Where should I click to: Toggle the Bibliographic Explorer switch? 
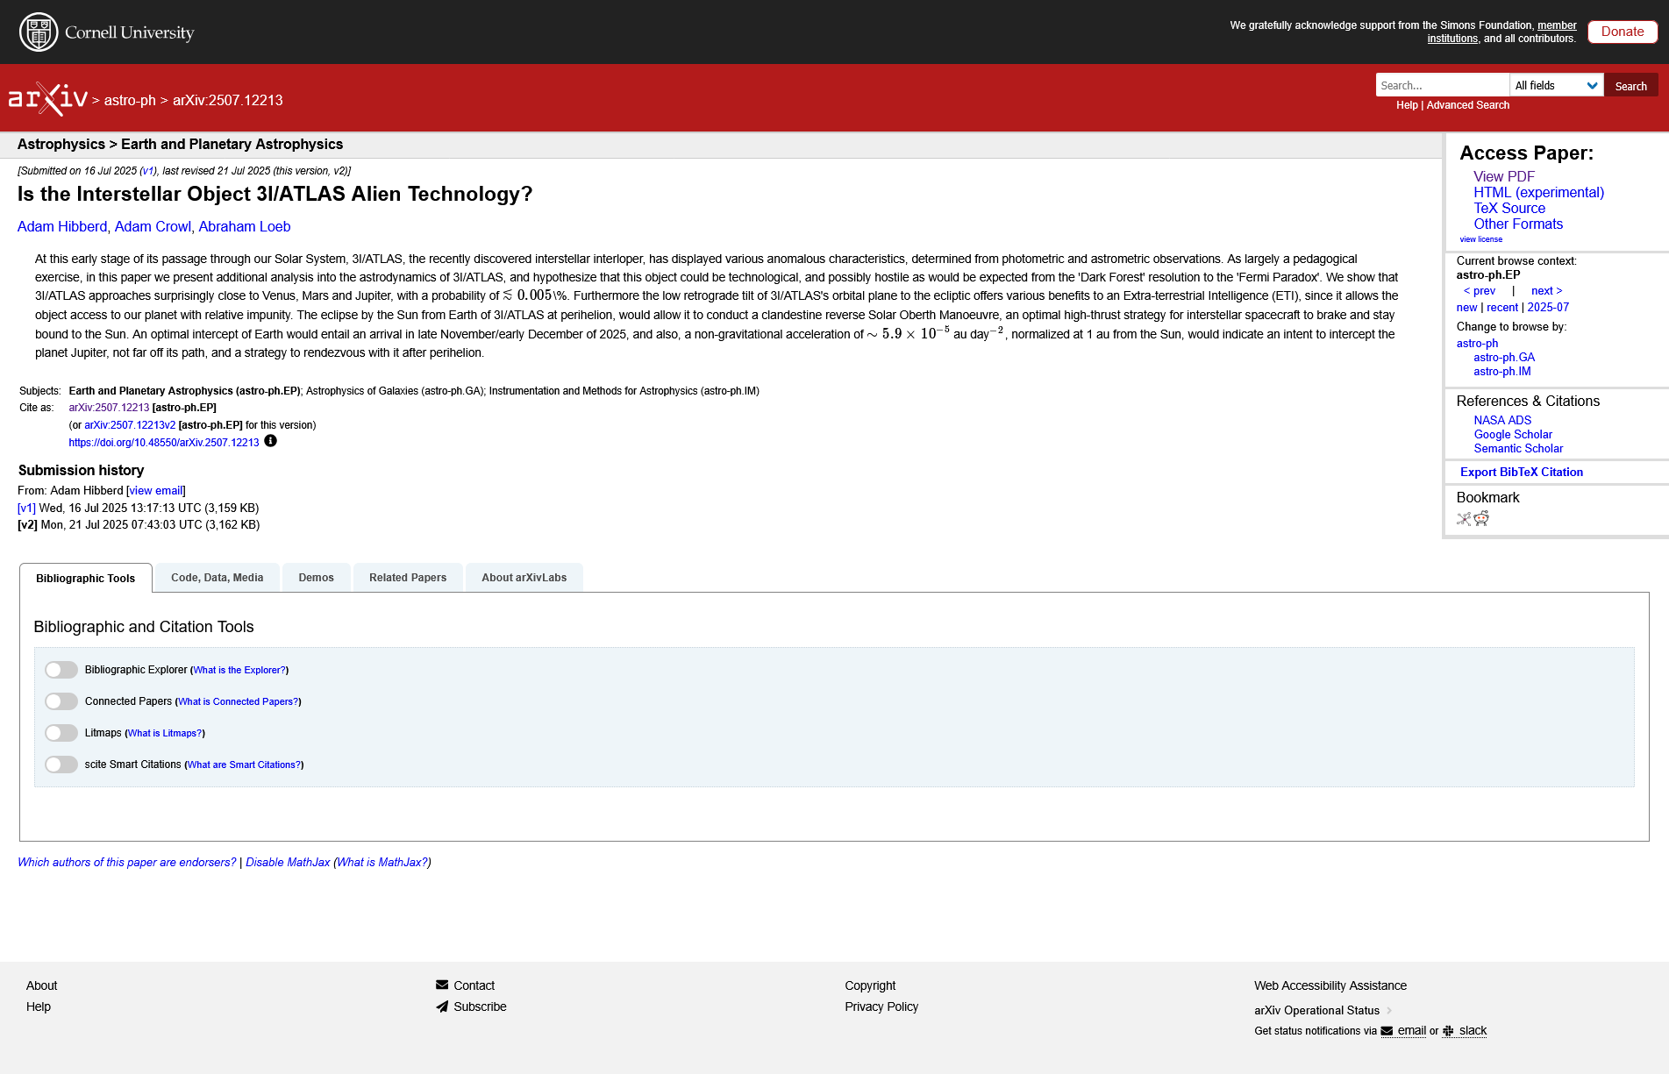61,670
